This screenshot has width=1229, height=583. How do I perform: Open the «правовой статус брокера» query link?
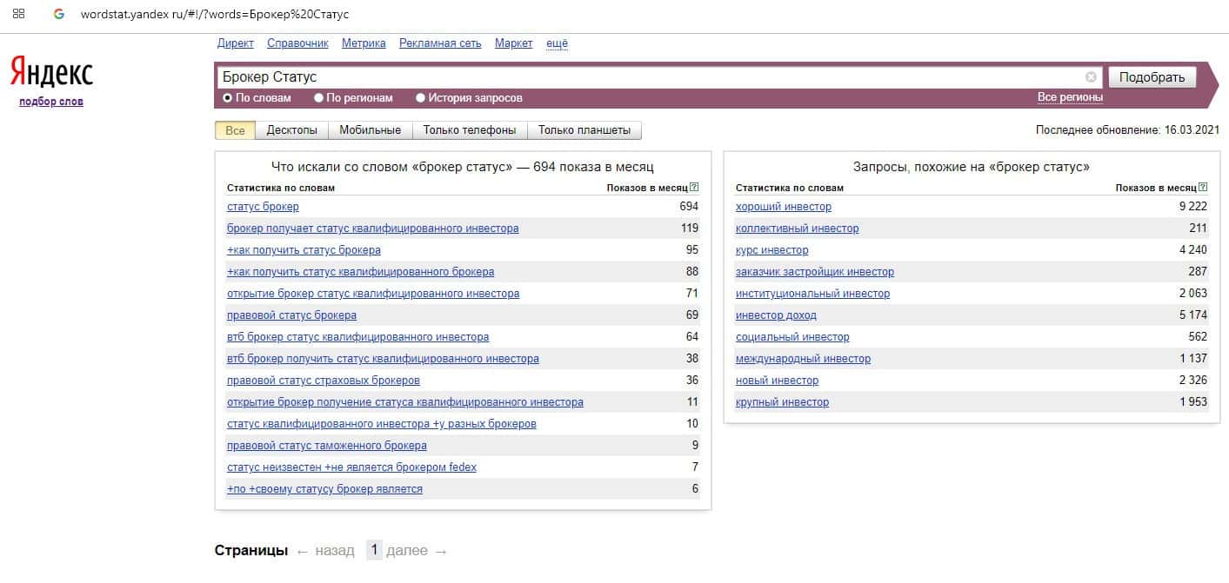click(x=291, y=315)
